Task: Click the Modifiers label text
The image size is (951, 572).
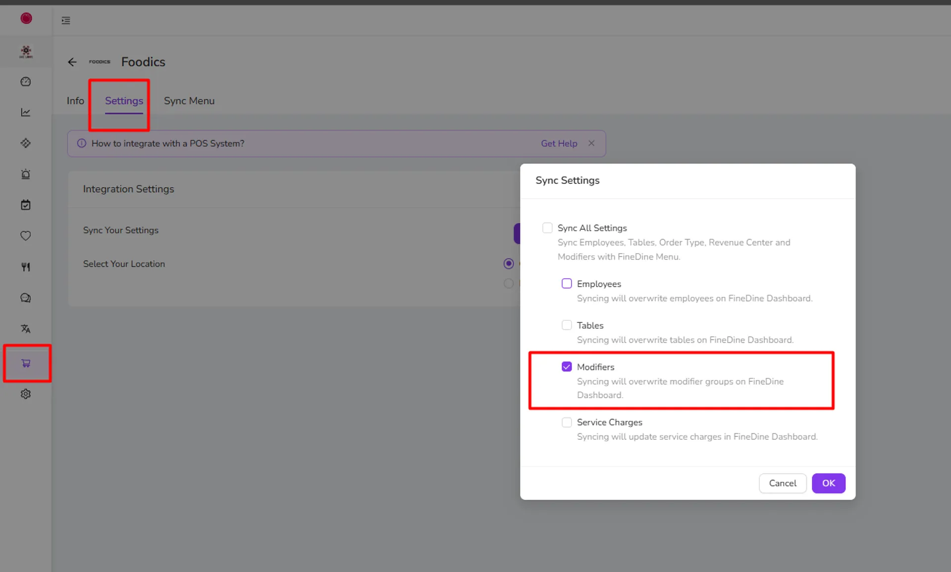Action: tap(595, 367)
